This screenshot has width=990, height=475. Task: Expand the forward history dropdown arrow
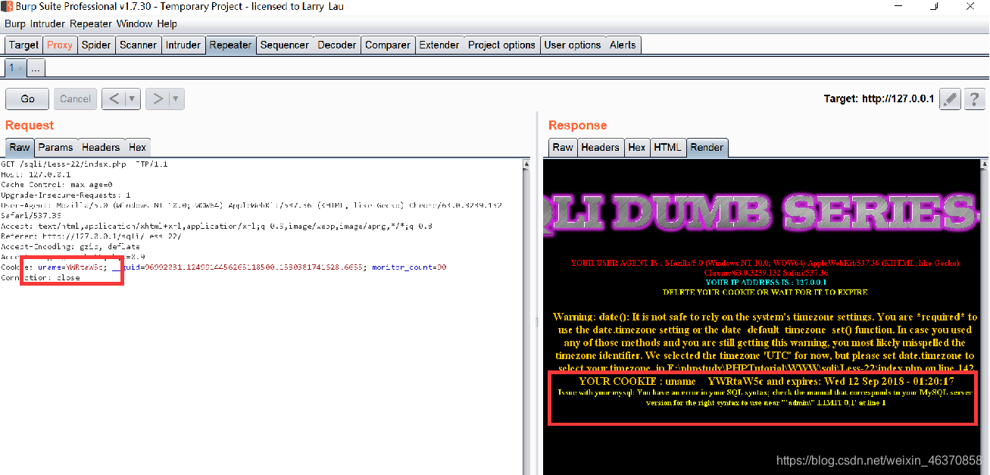(176, 98)
